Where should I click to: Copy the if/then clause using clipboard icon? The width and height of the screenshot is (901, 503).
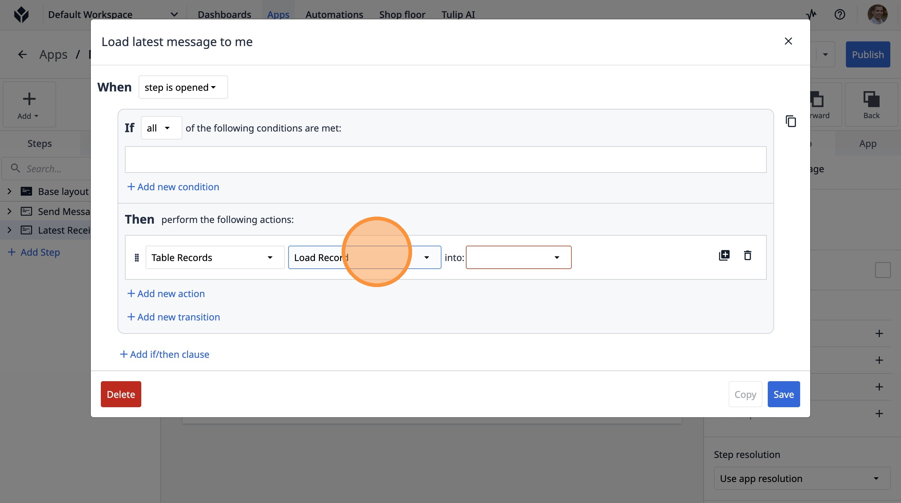pos(791,121)
